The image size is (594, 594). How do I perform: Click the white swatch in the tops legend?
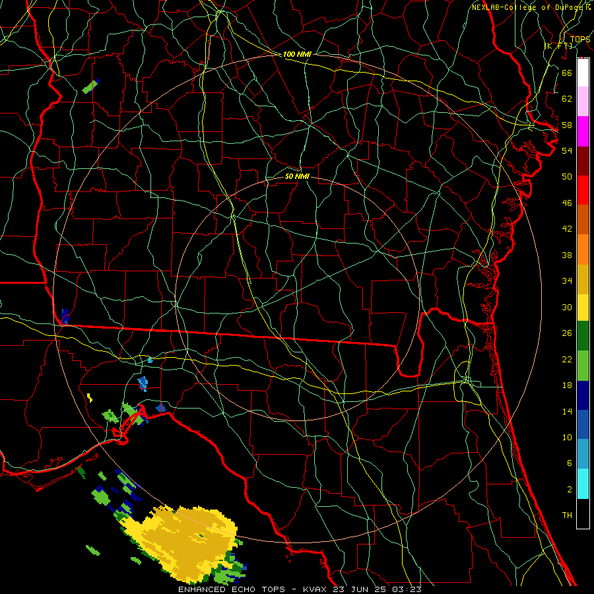click(x=583, y=73)
